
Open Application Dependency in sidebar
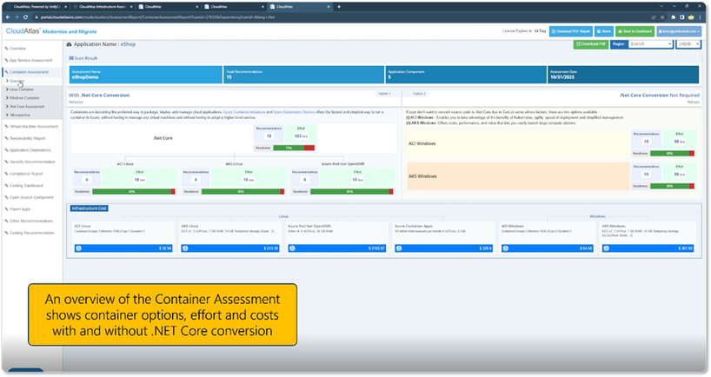[x=28, y=150]
